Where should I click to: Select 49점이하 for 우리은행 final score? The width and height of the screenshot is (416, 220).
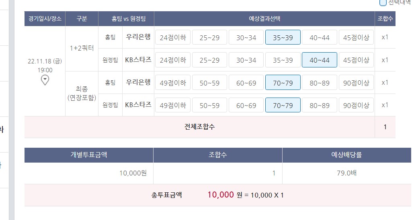click(x=173, y=83)
